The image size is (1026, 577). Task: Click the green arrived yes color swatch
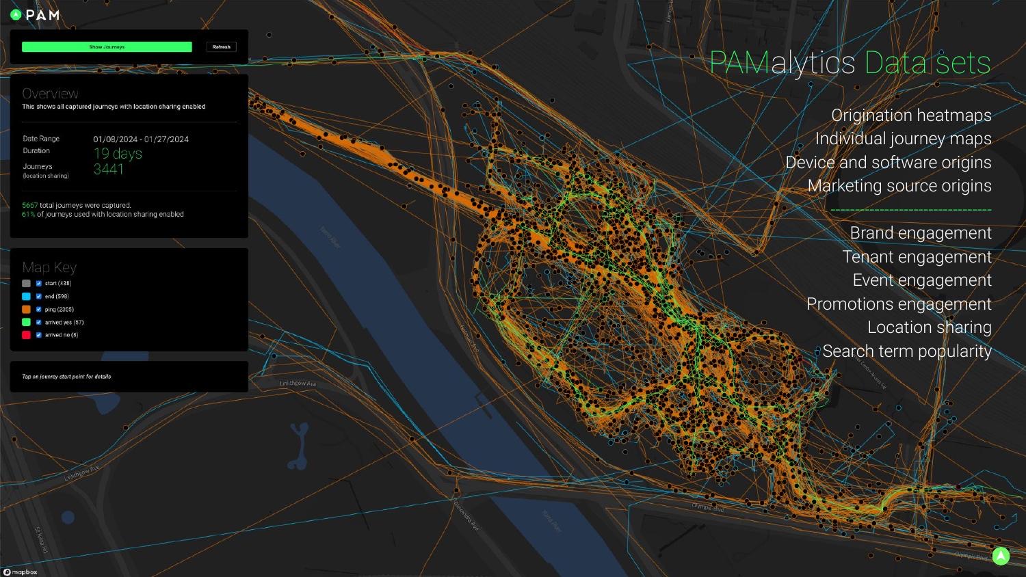pyautogui.click(x=26, y=322)
